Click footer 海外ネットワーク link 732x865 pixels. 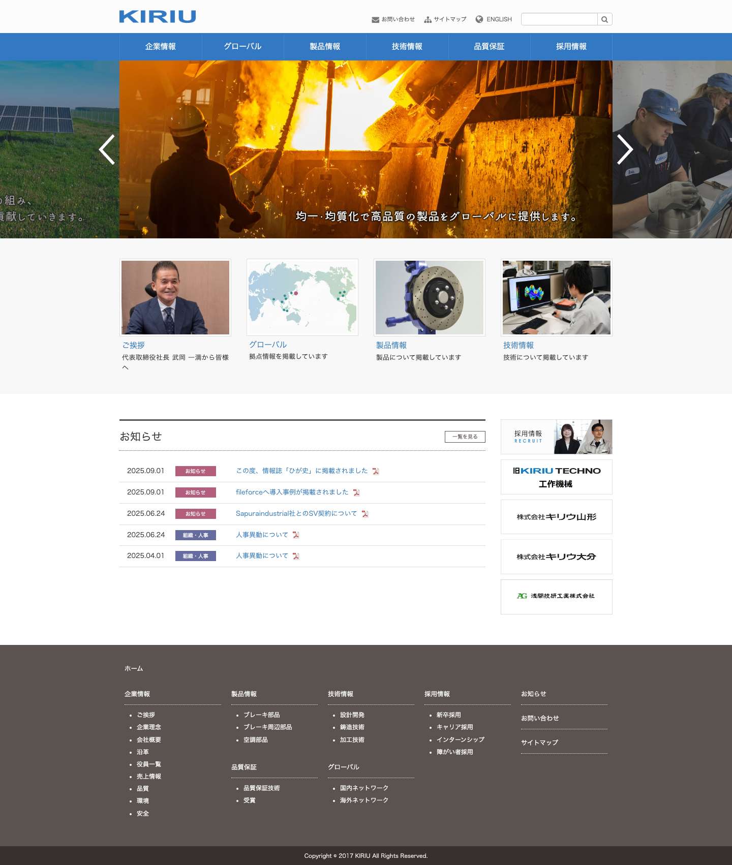click(364, 800)
